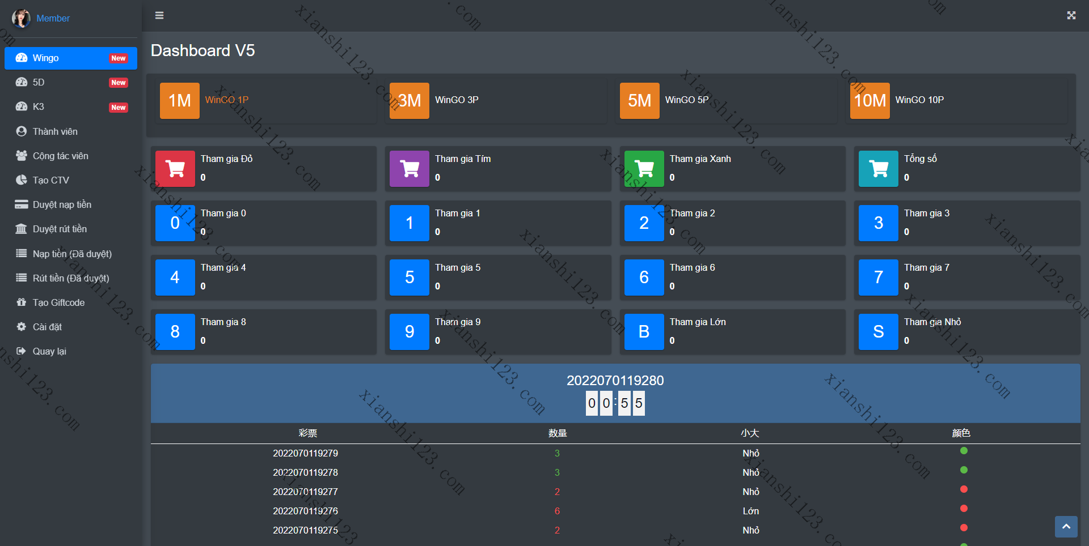Select the 5M WinGO 5P icon
The image size is (1089, 546).
tap(640, 101)
